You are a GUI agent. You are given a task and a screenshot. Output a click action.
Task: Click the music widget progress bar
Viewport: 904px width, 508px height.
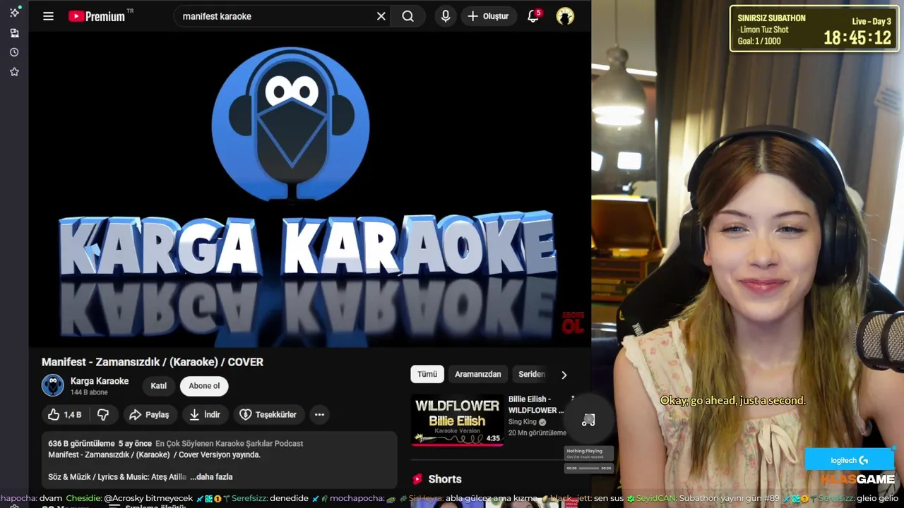[588, 468]
